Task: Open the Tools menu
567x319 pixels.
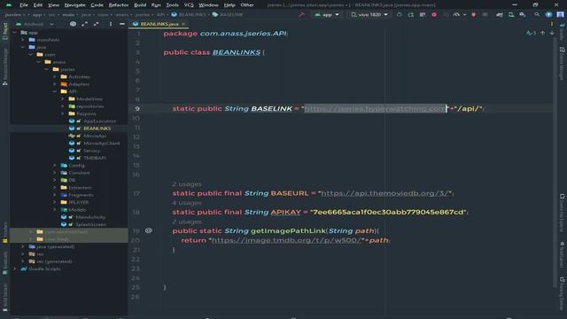Action: 172,5
